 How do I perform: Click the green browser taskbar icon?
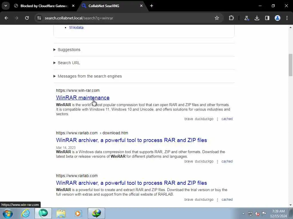pyautogui.click(x=43, y=213)
